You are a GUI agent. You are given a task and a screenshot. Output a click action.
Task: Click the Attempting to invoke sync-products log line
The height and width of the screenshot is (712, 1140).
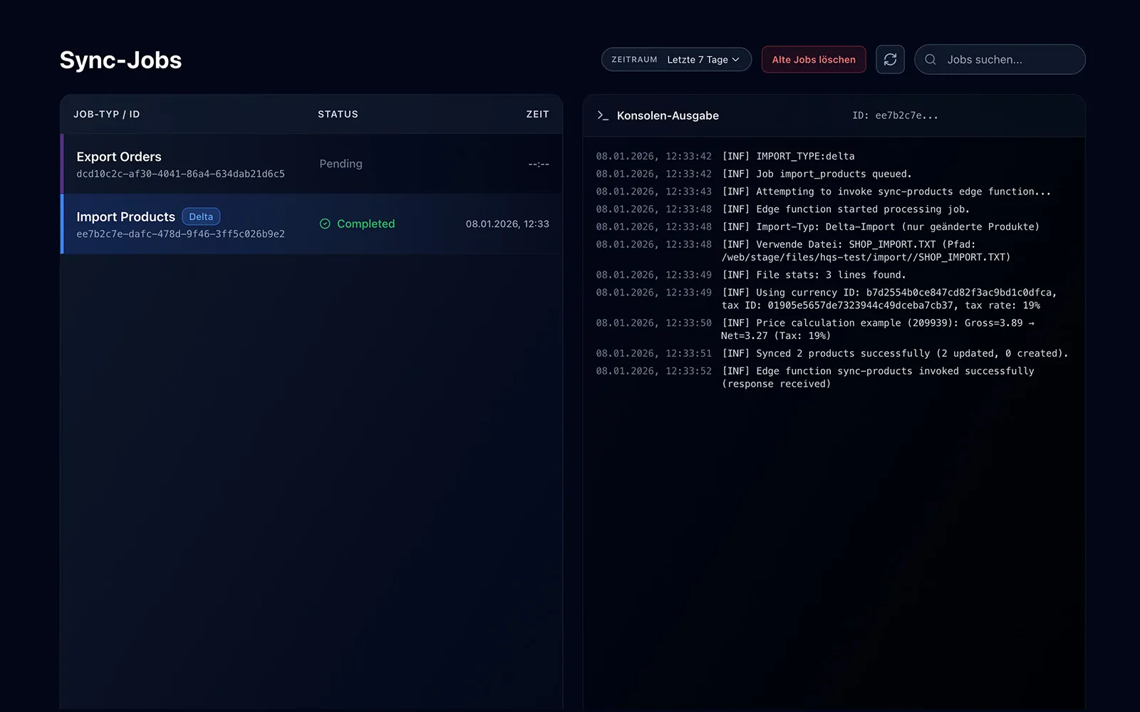(x=886, y=192)
